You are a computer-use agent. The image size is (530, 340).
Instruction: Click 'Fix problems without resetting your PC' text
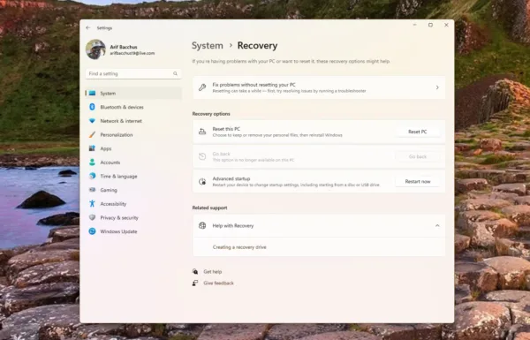(254, 85)
